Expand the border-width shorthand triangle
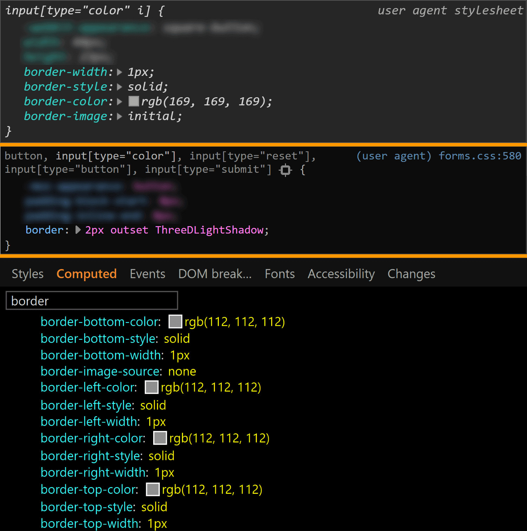Screen dimensions: 527x531 point(119,72)
